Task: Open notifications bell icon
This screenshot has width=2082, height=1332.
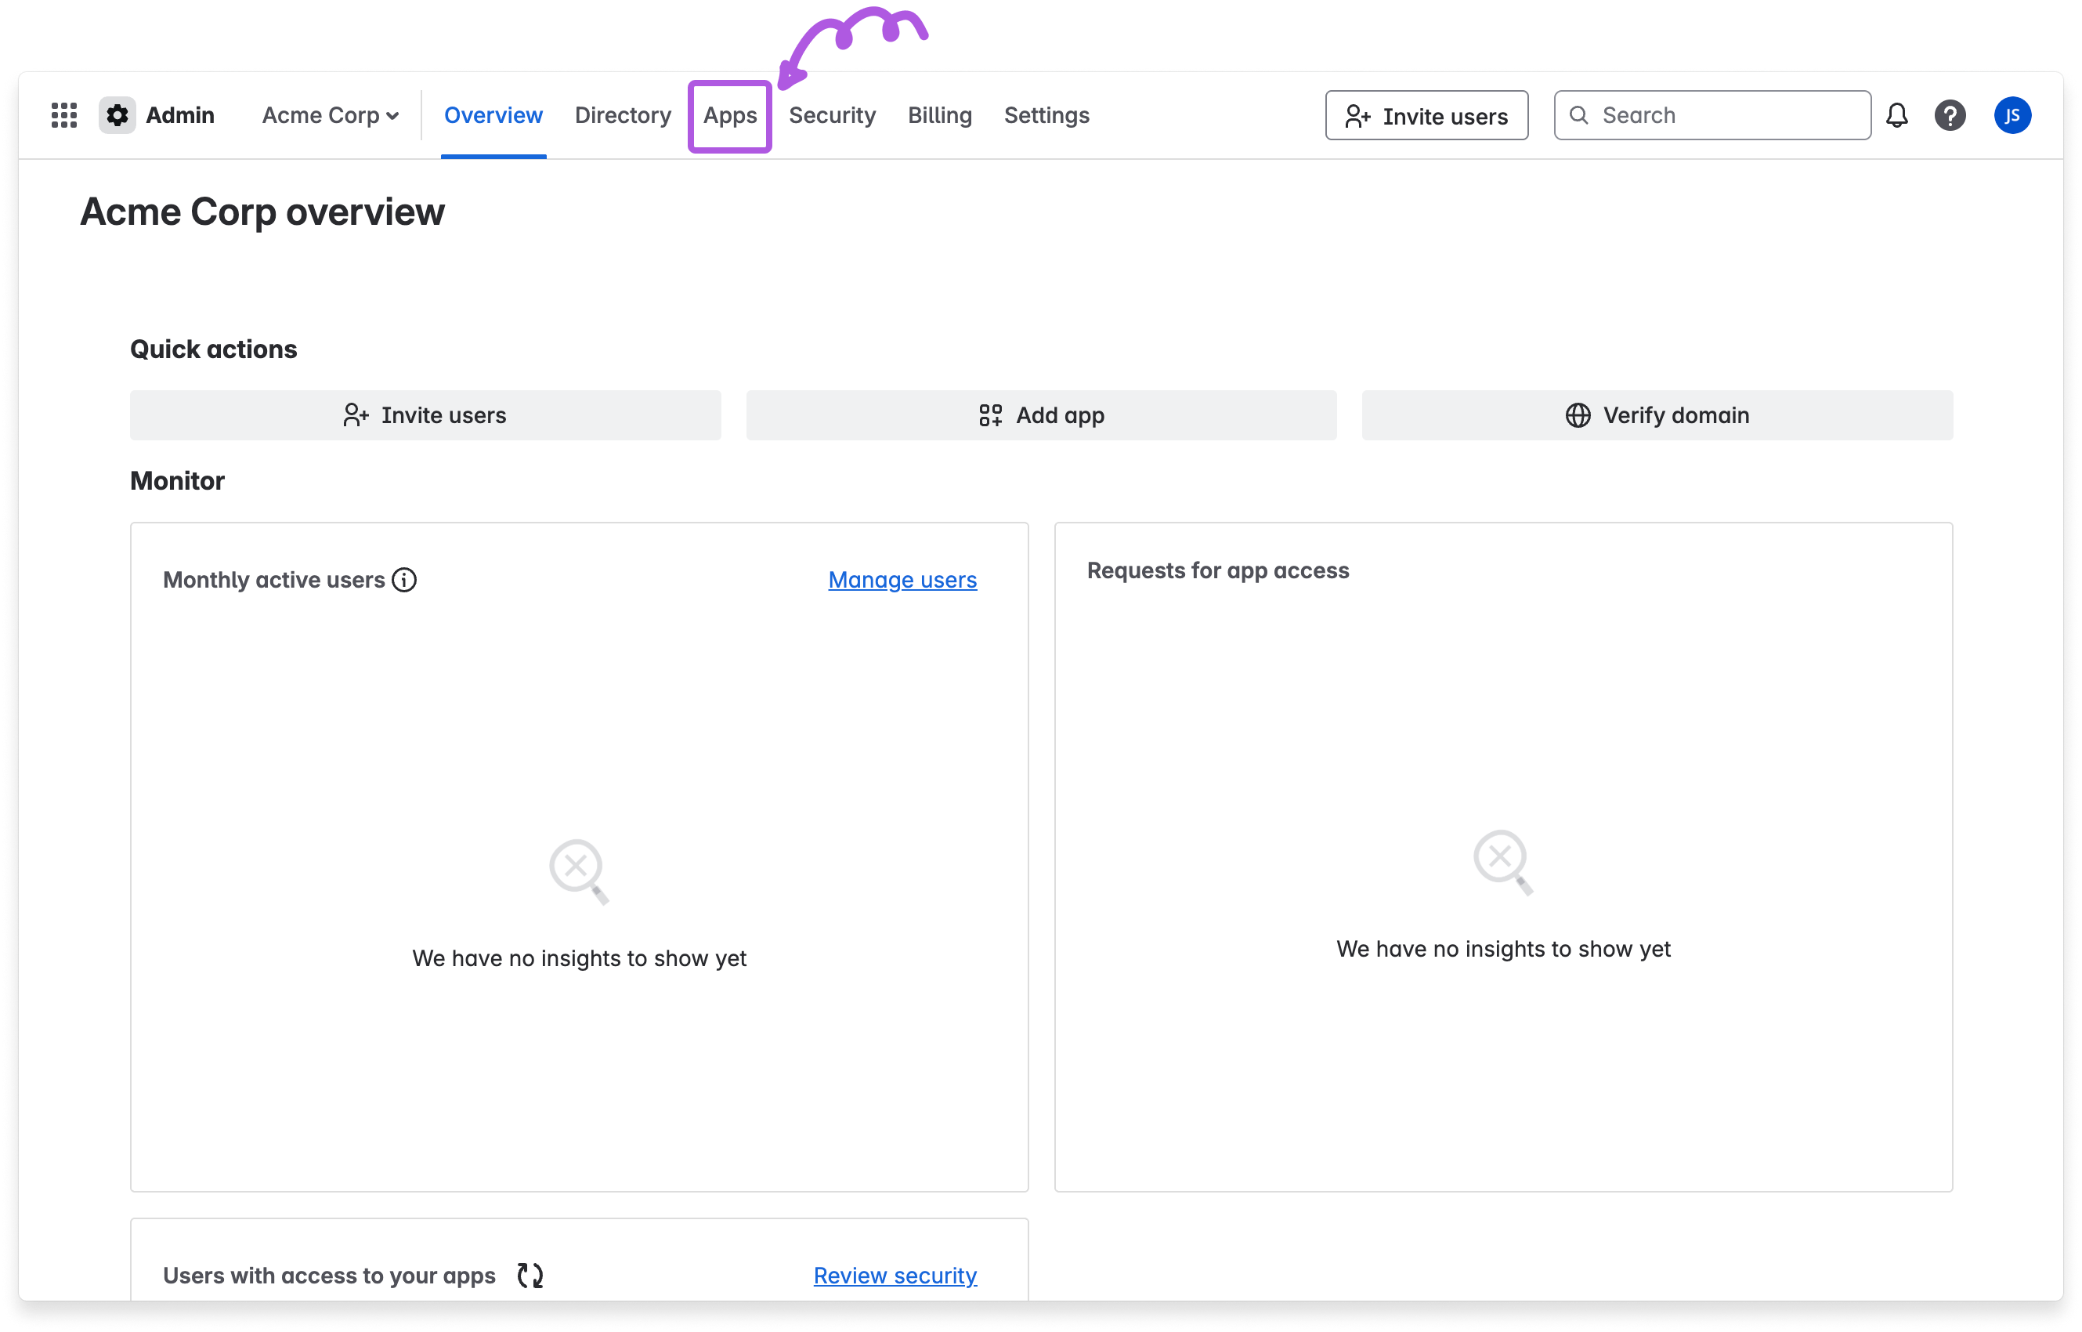Action: coord(1896,115)
